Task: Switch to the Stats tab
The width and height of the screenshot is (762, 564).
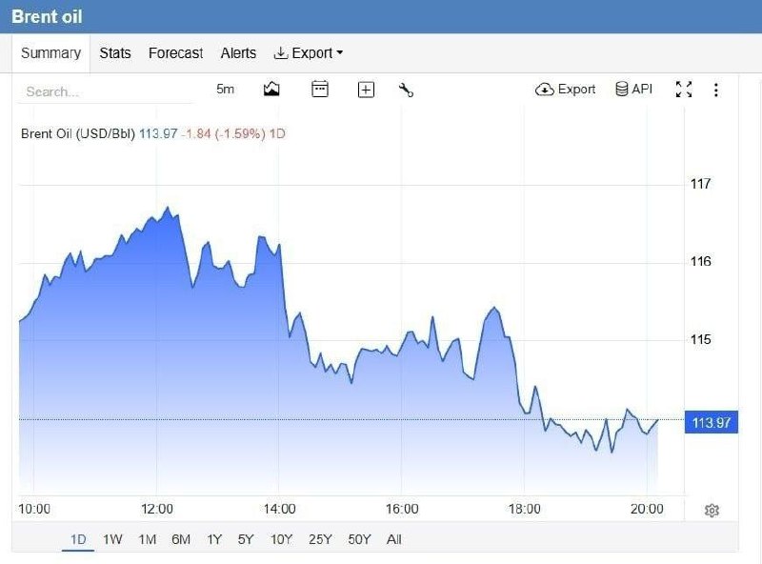Action: 115,53
